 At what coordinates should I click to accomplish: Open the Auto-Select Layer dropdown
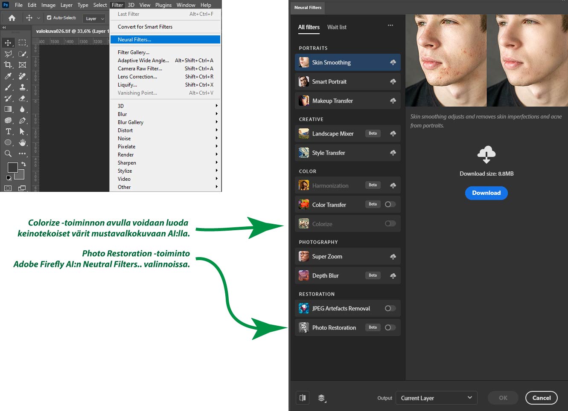point(94,18)
